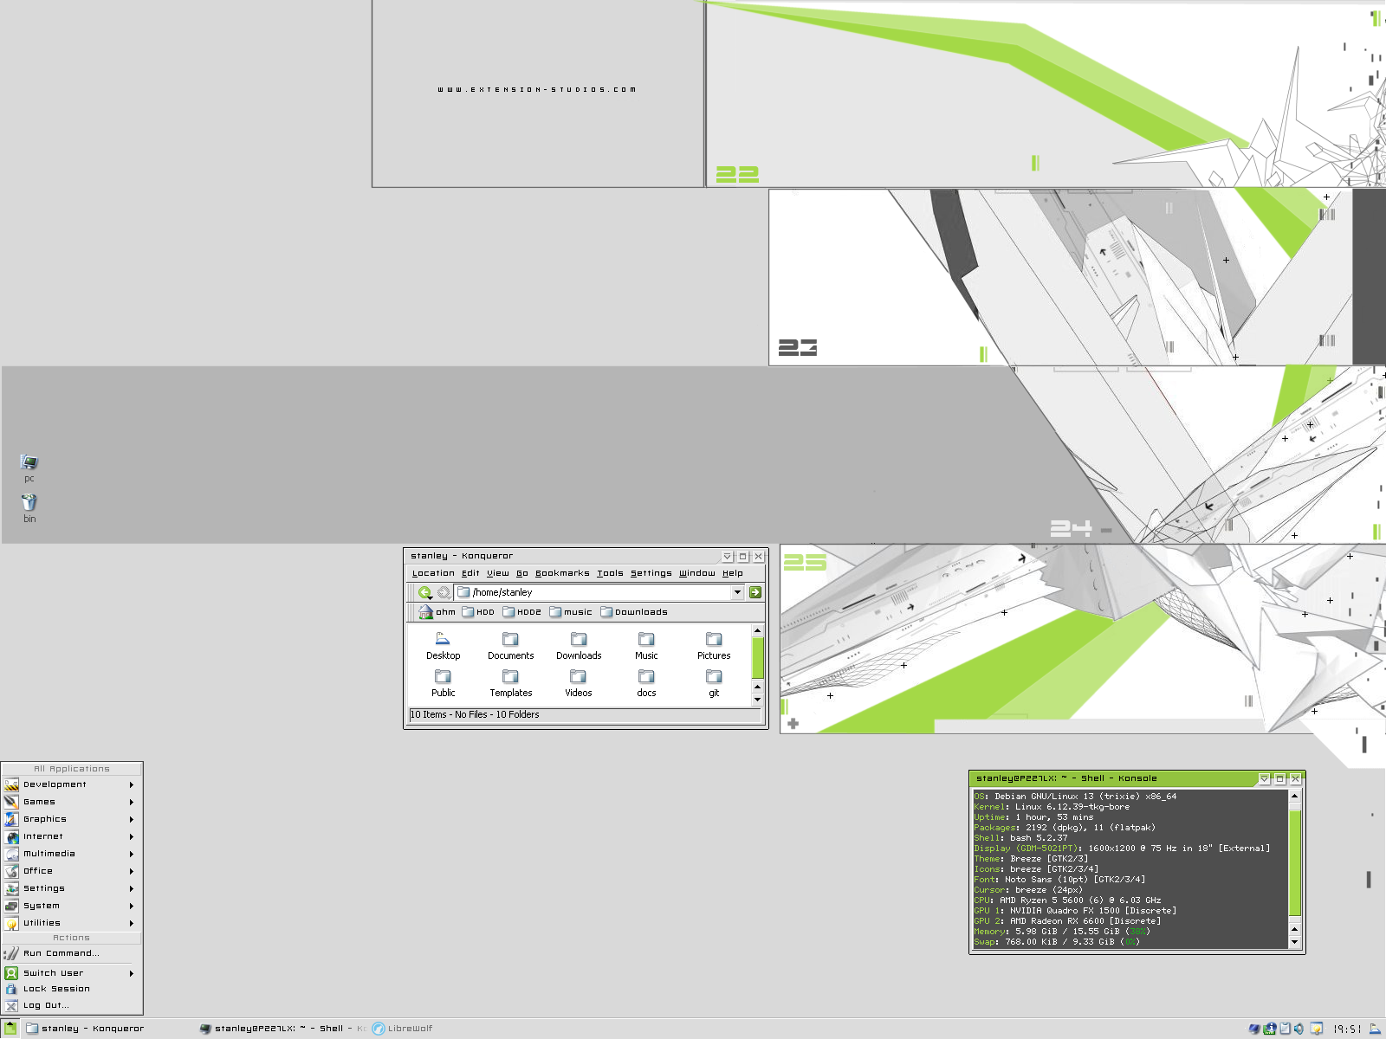Click the clipboard tray icon
Viewport: 1386px width, 1039px height.
coord(1285,1029)
